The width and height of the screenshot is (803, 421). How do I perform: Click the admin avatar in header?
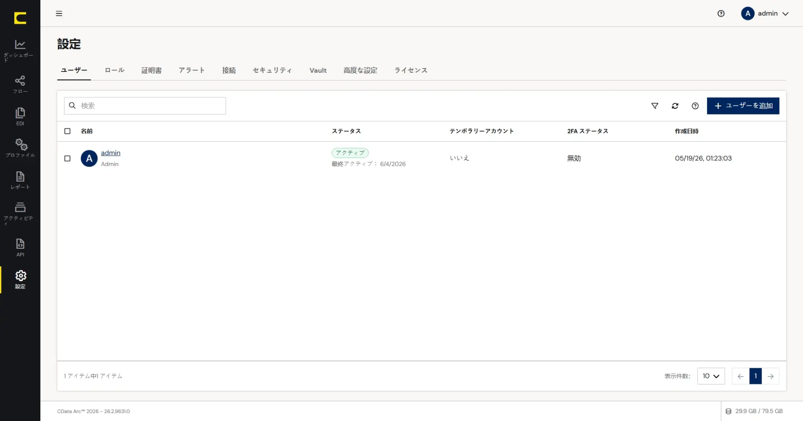[x=747, y=13]
